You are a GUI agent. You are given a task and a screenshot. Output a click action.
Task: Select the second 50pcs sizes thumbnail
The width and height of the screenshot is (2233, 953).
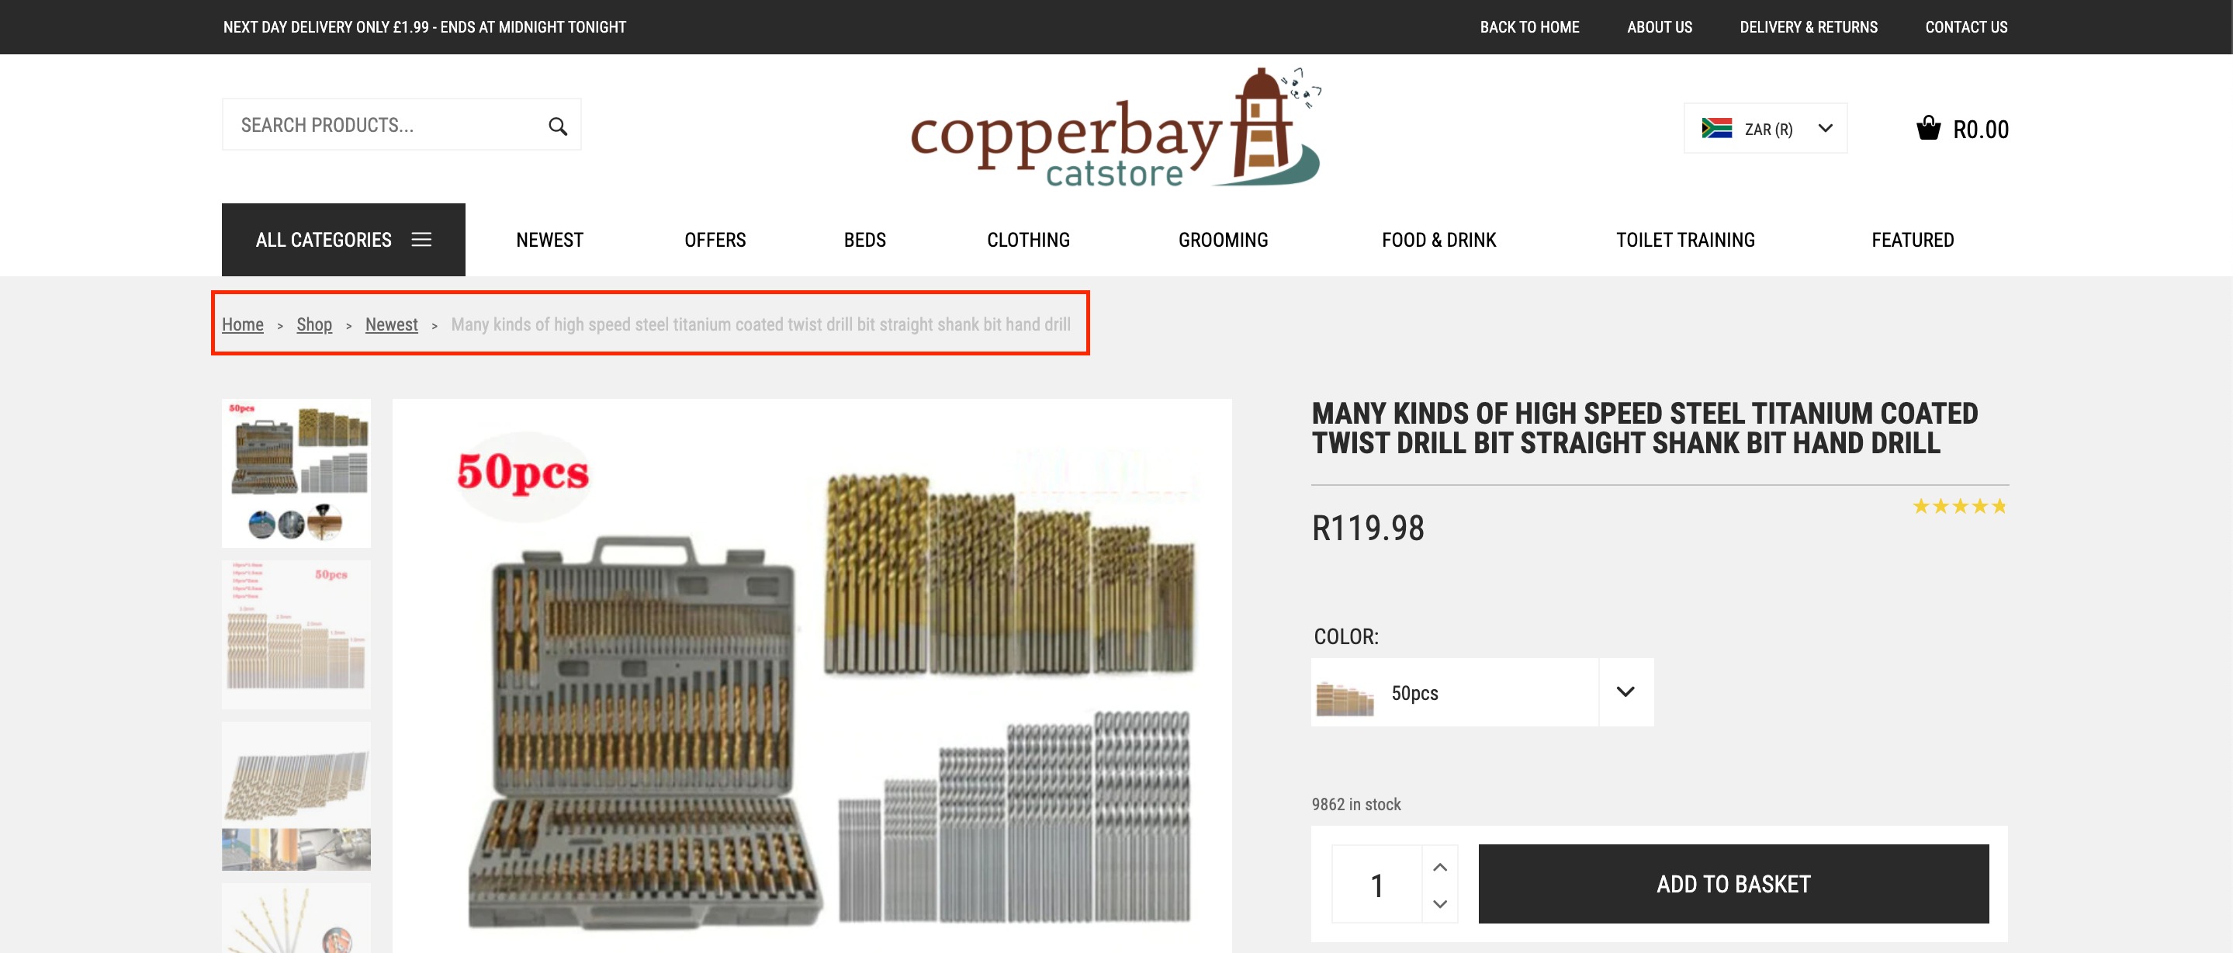coord(296,634)
